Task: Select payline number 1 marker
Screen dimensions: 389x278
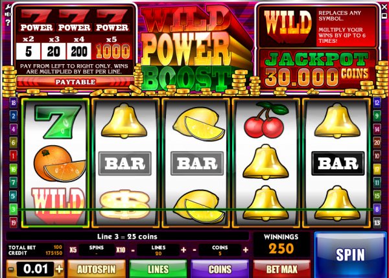Action: click(13, 156)
